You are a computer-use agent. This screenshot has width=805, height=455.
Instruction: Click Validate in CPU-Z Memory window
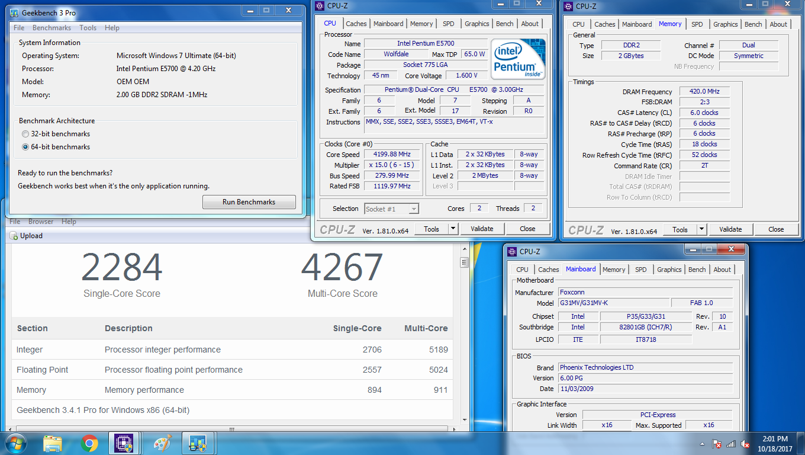pyautogui.click(x=730, y=229)
